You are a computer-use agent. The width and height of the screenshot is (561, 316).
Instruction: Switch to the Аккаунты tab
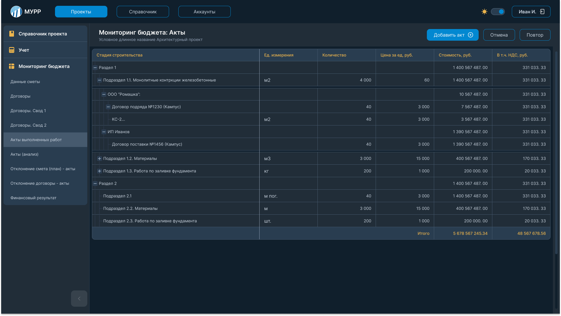pyautogui.click(x=204, y=12)
